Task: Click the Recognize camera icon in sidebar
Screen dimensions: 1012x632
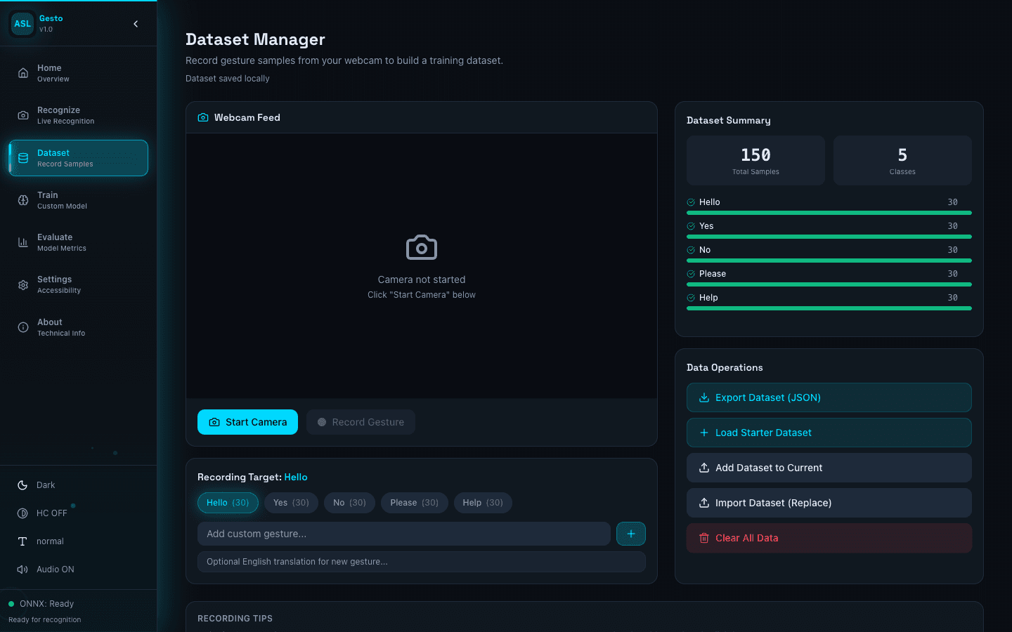Action: [x=23, y=115]
